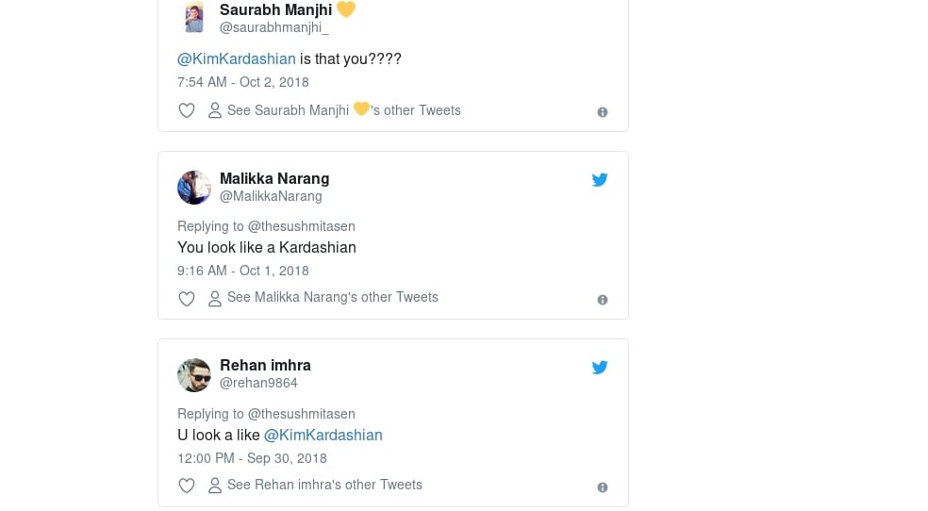See Rehan imhra's other Tweets

coord(315,485)
